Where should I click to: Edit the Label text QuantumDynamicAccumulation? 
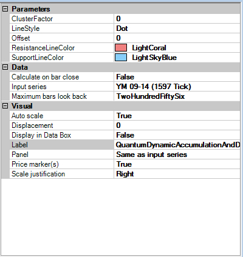(177, 145)
